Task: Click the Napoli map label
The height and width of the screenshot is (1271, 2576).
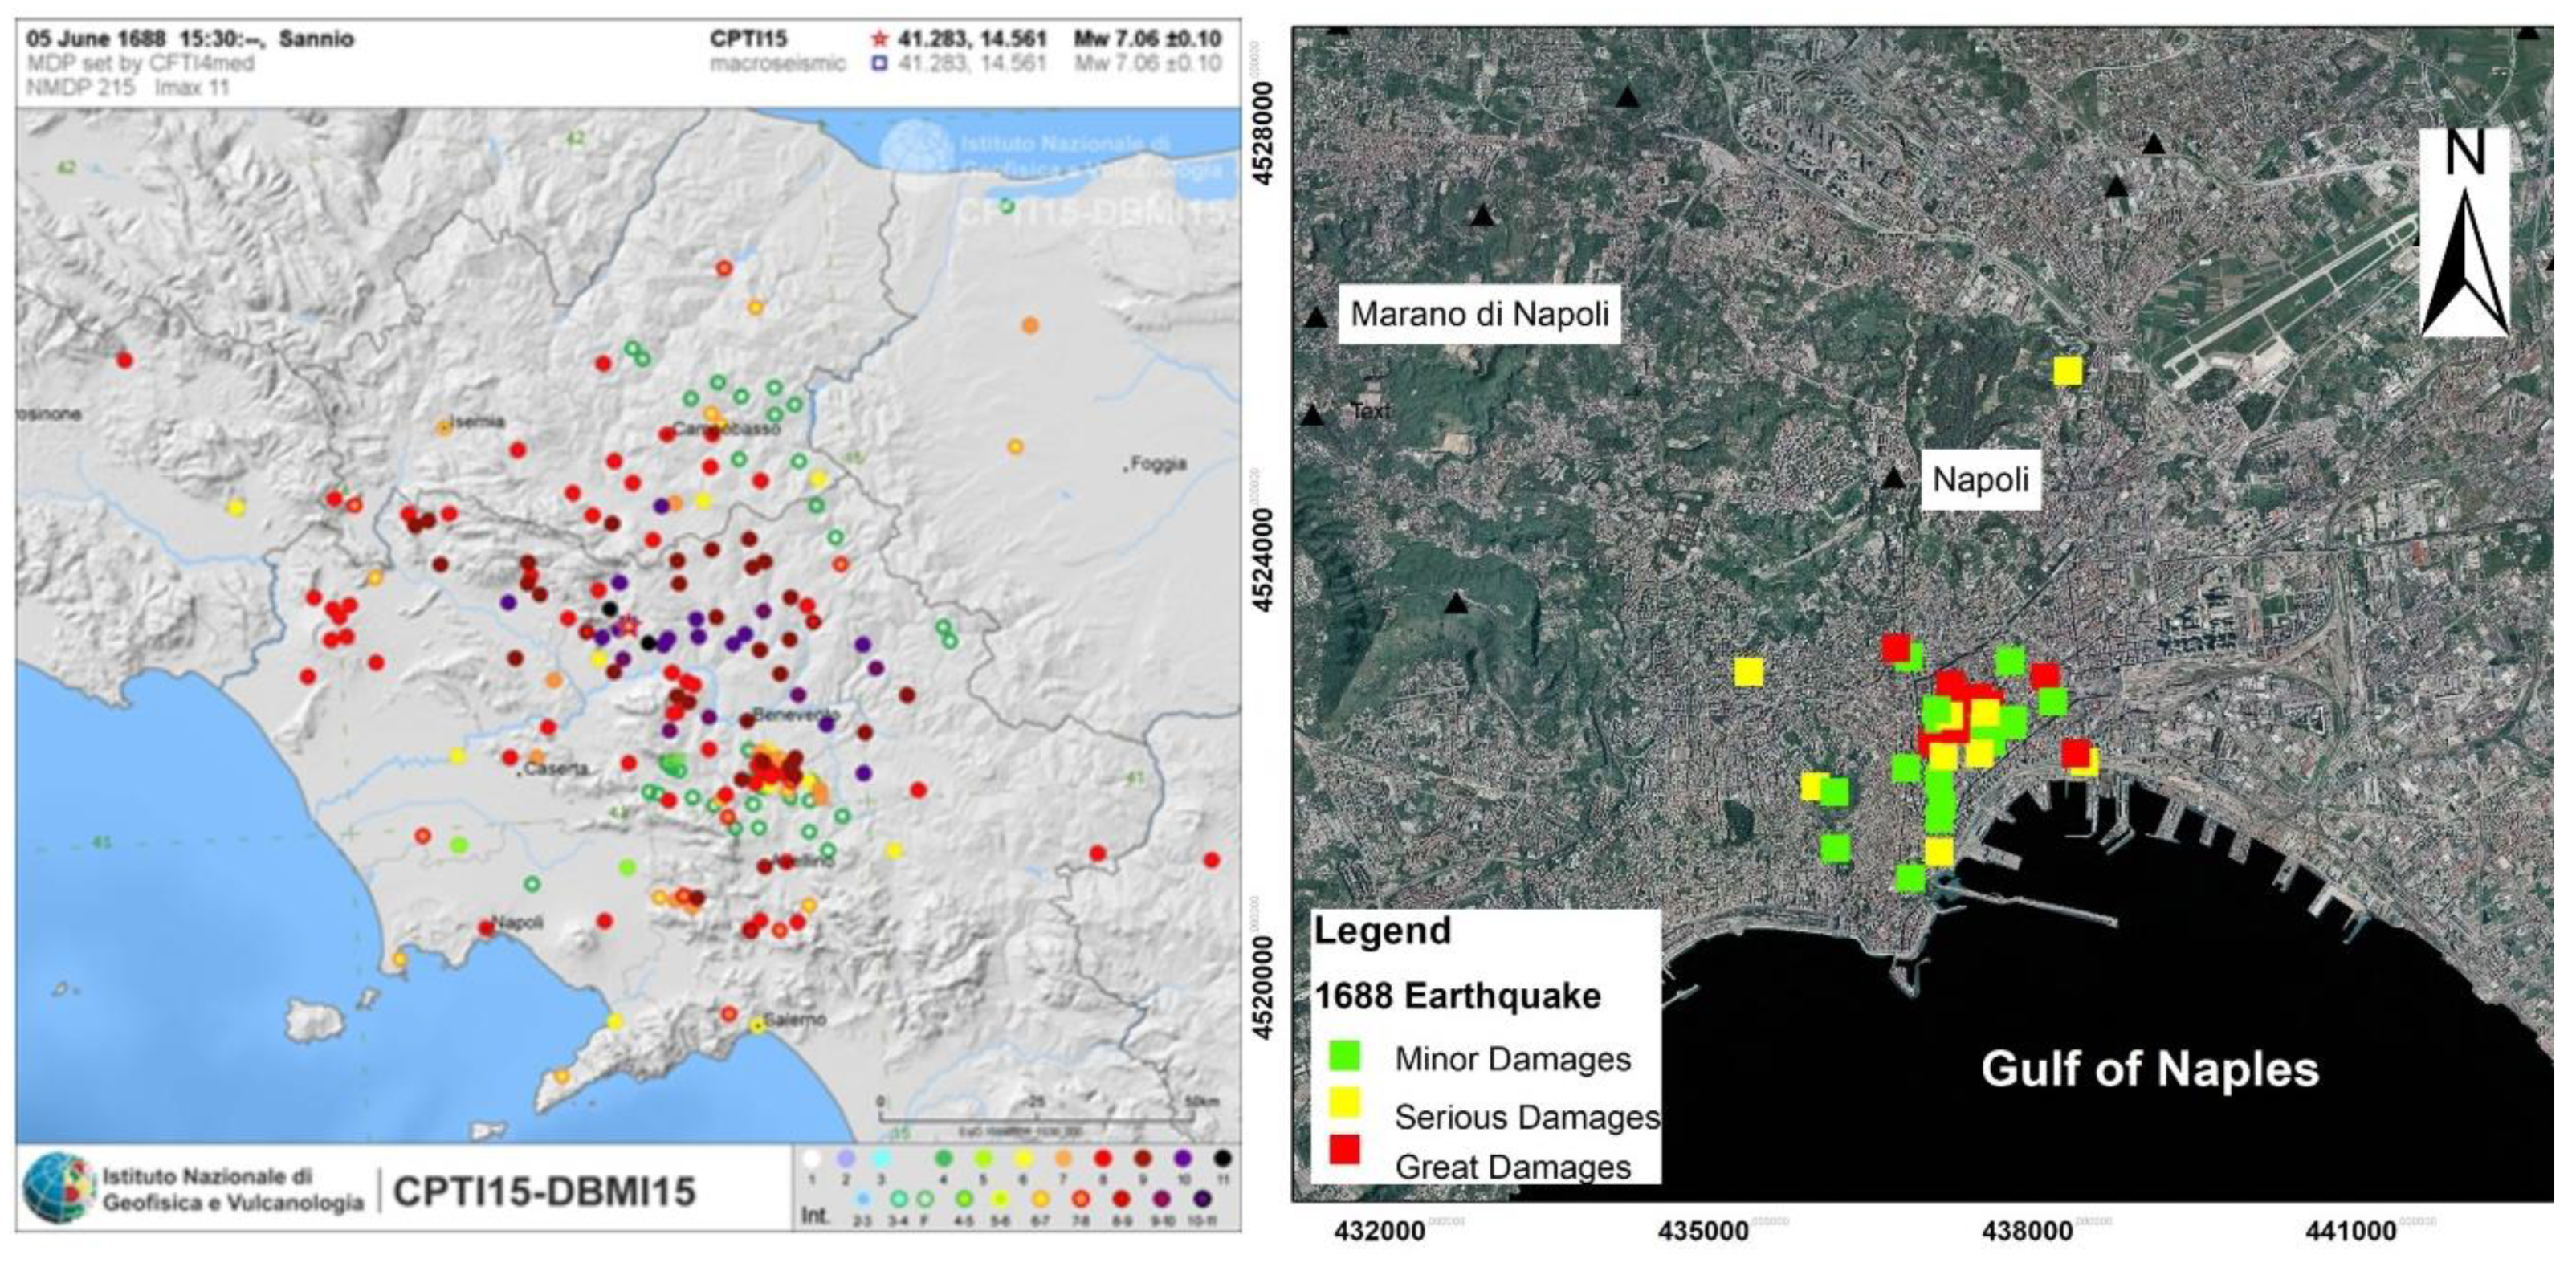Action: (1979, 479)
